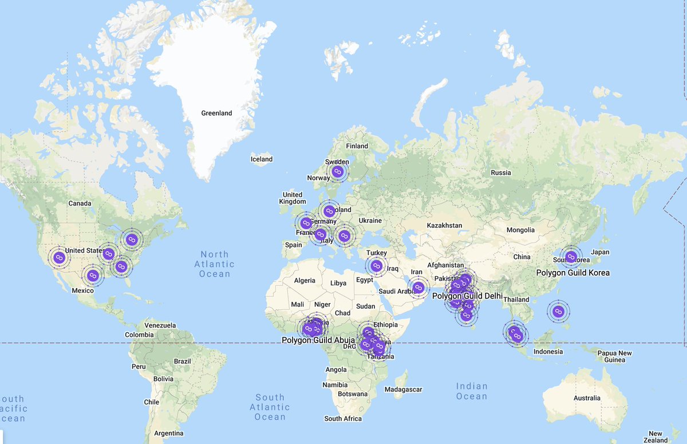Click the Polygon Guild Abuja label
Image resolution: width=687 pixels, height=444 pixels.
click(318, 340)
